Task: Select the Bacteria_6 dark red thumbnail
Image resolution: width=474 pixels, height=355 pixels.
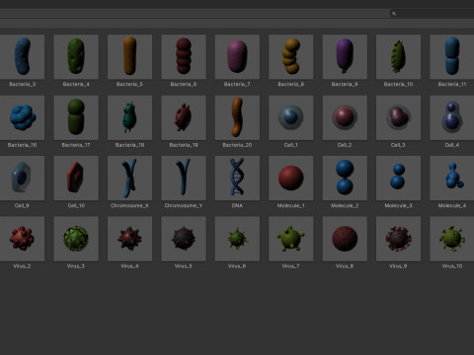Action: tap(184, 57)
